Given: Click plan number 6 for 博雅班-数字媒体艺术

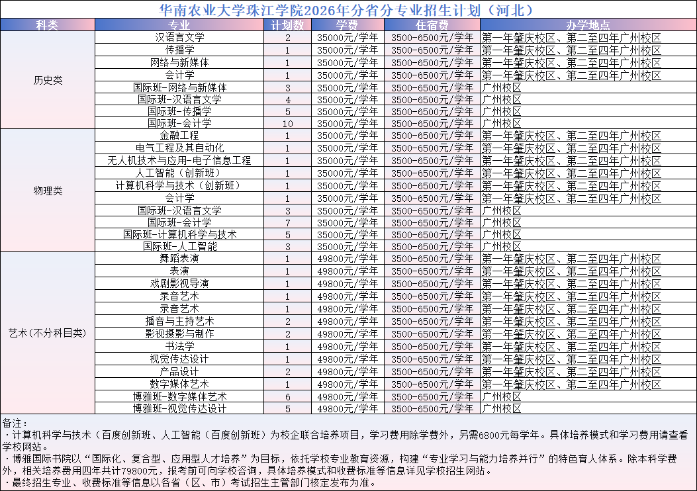Looking at the screenshot, I should [287, 397].
